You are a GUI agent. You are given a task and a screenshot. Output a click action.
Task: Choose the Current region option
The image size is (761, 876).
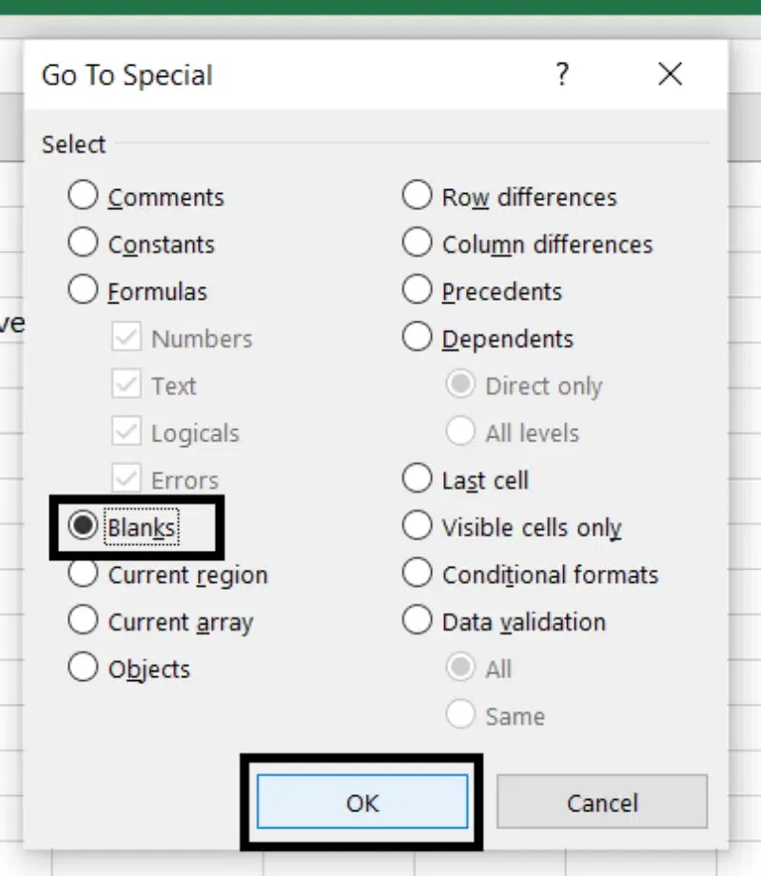click(84, 574)
